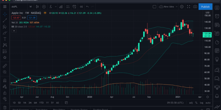This screenshot has height=110, width=221.
Task: Open the go to date calendar icon
Action: [x=66, y=103]
